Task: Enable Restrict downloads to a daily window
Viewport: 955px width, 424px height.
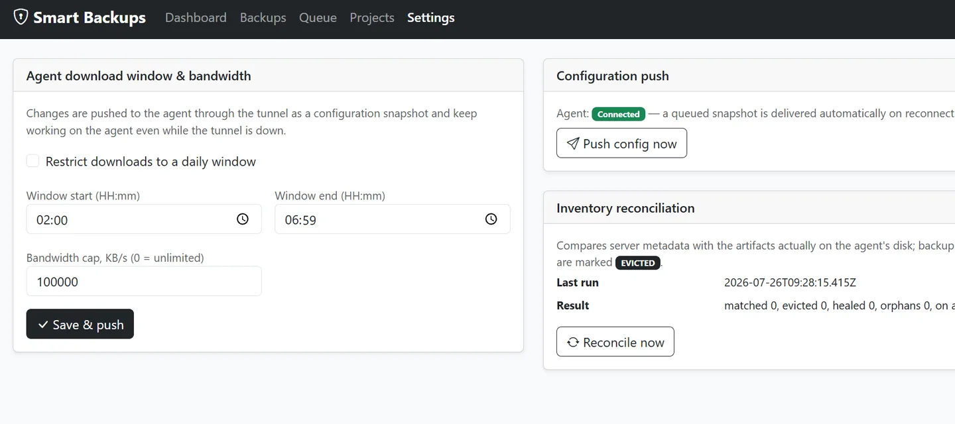Action: tap(32, 161)
